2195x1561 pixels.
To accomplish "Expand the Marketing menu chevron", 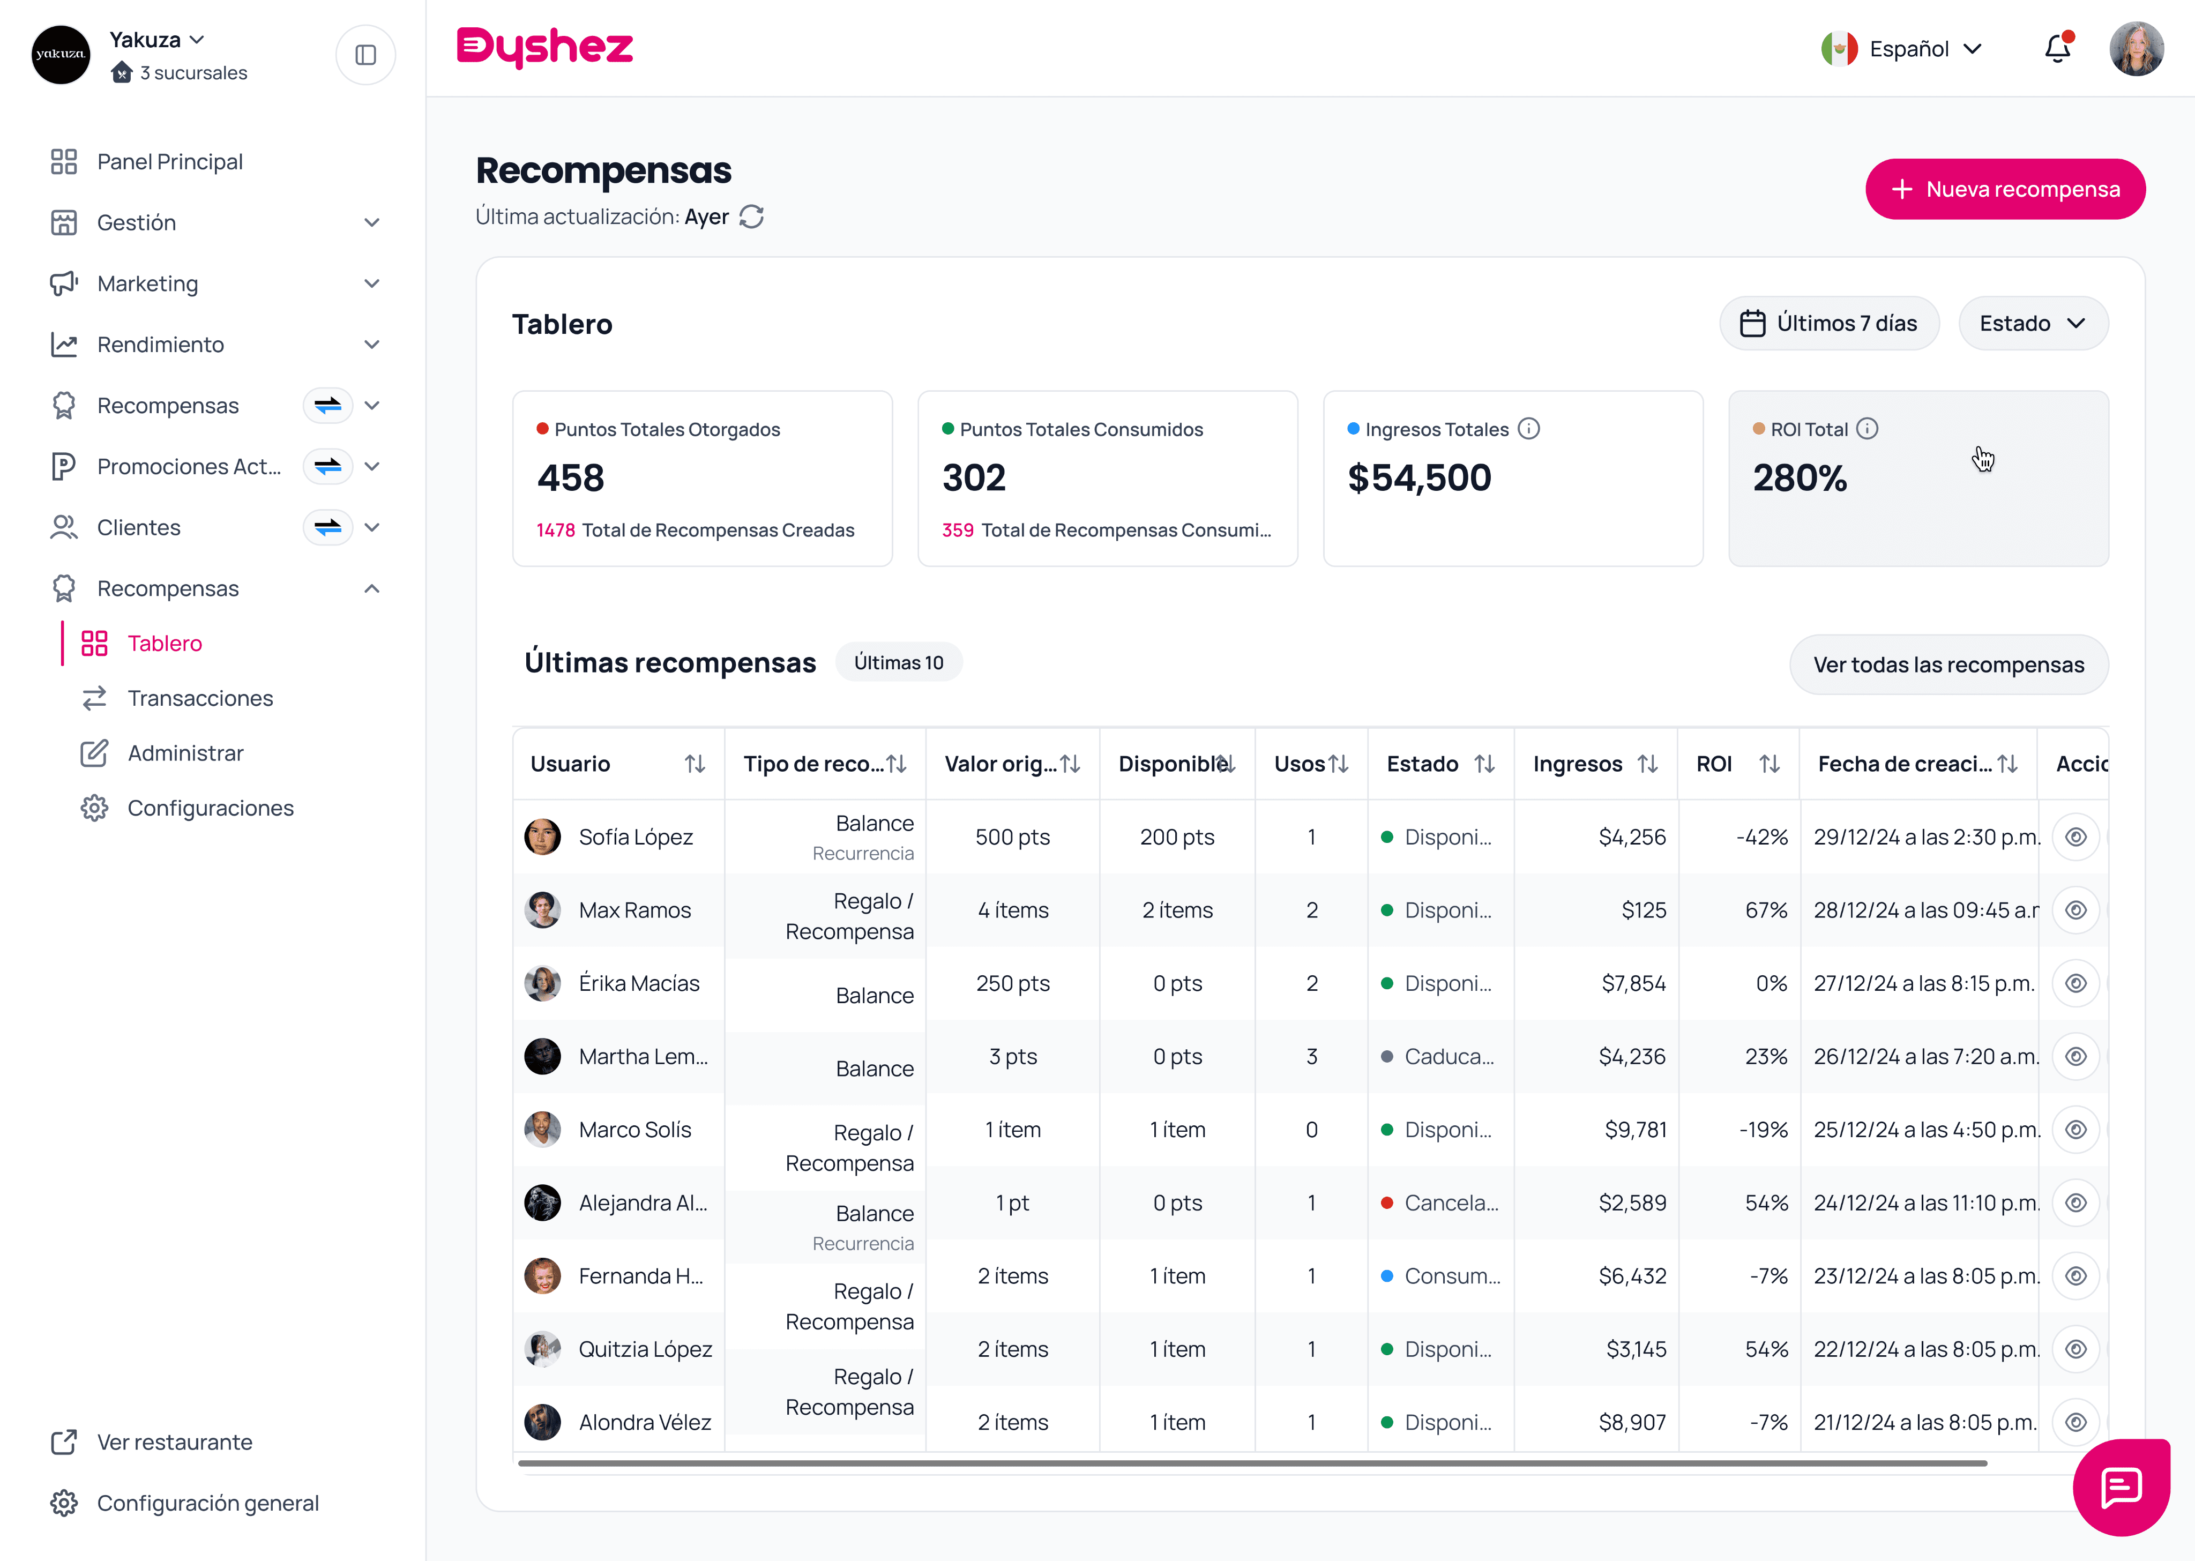I will [x=372, y=283].
